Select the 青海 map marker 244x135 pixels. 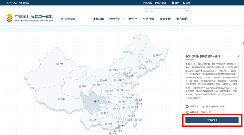(80, 87)
